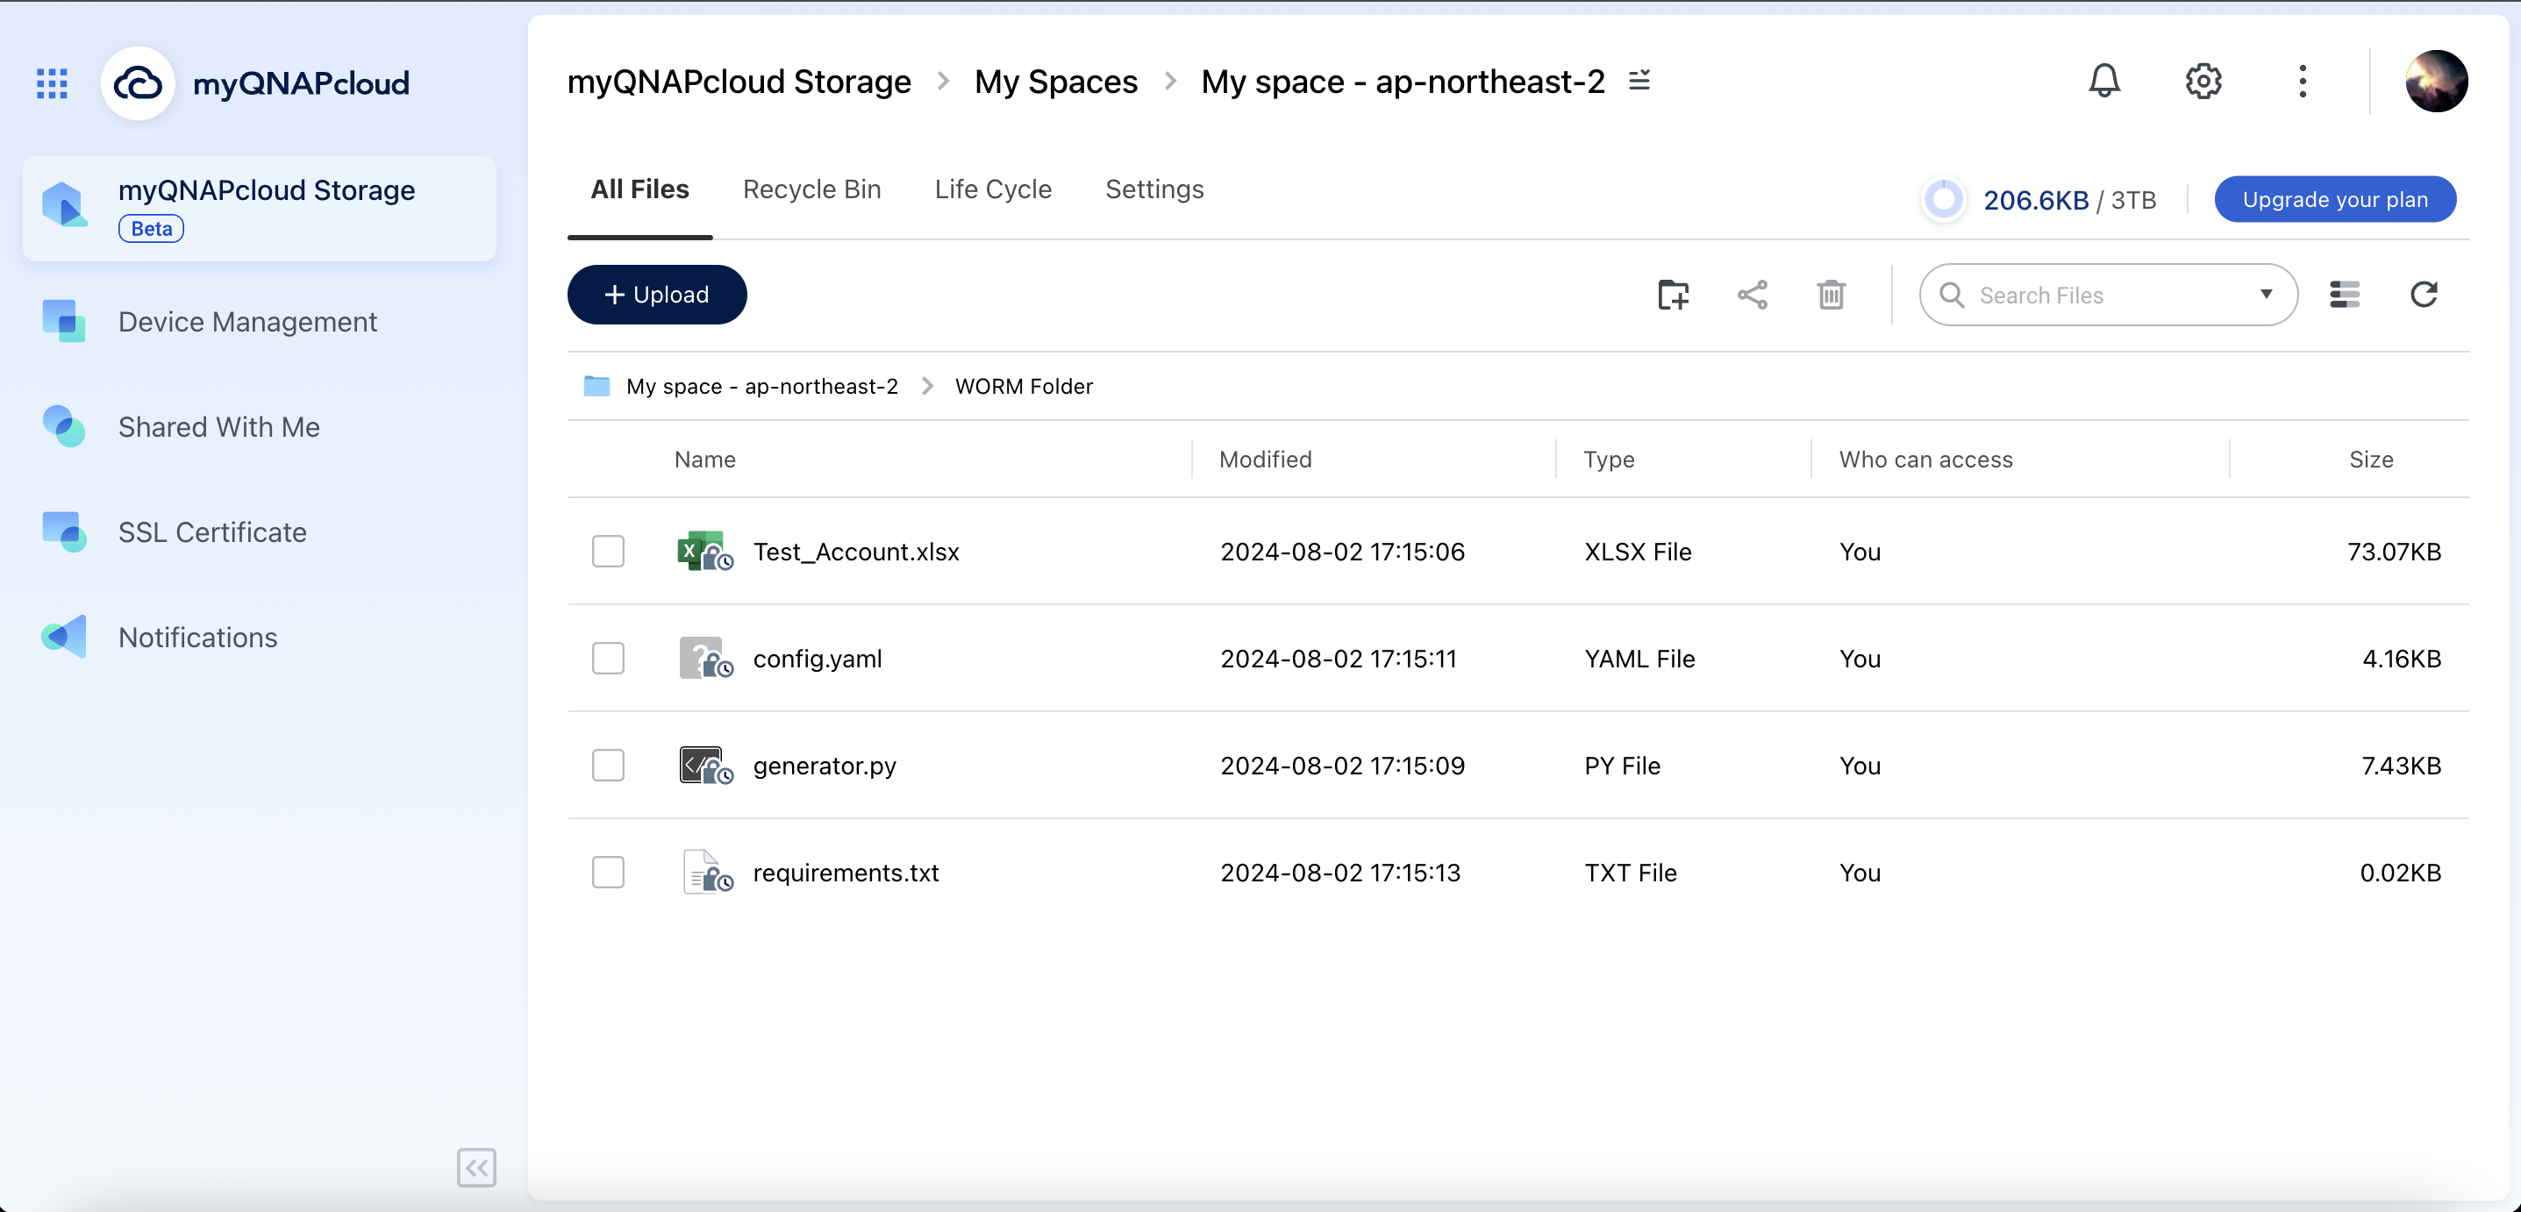The height and width of the screenshot is (1212, 2521).
Task: Open the app grid launcher icon
Action: [52, 83]
